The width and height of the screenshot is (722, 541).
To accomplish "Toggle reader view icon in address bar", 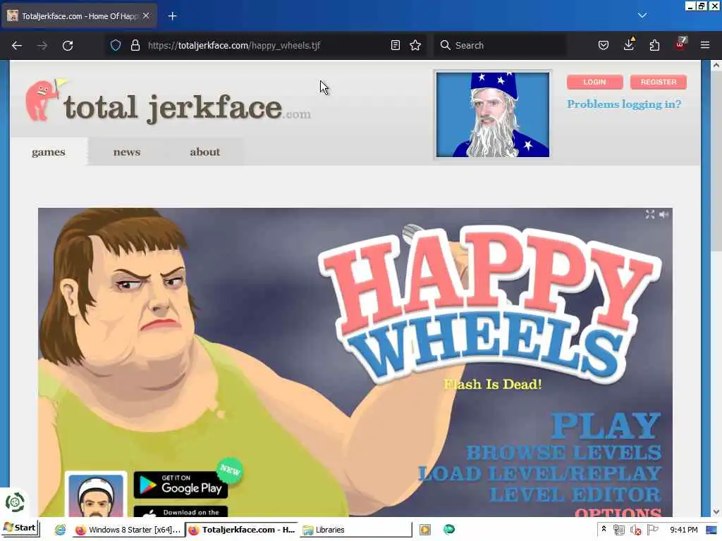I will point(395,45).
